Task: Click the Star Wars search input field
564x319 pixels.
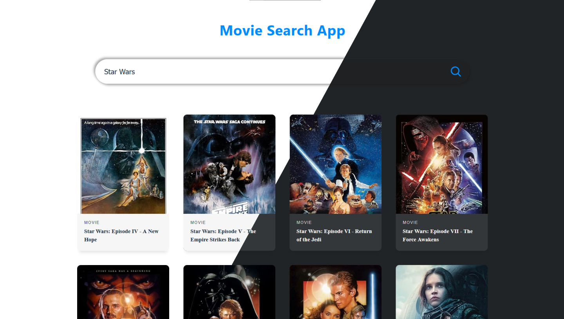Action: pos(282,72)
